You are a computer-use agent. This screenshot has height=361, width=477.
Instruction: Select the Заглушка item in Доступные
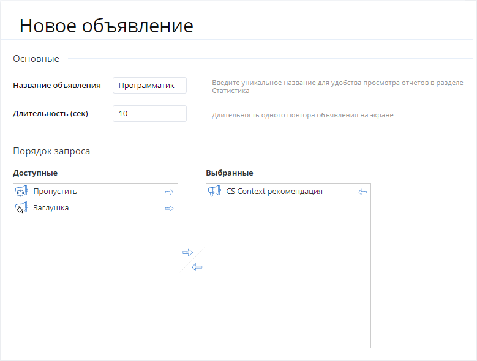(x=96, y=208)
